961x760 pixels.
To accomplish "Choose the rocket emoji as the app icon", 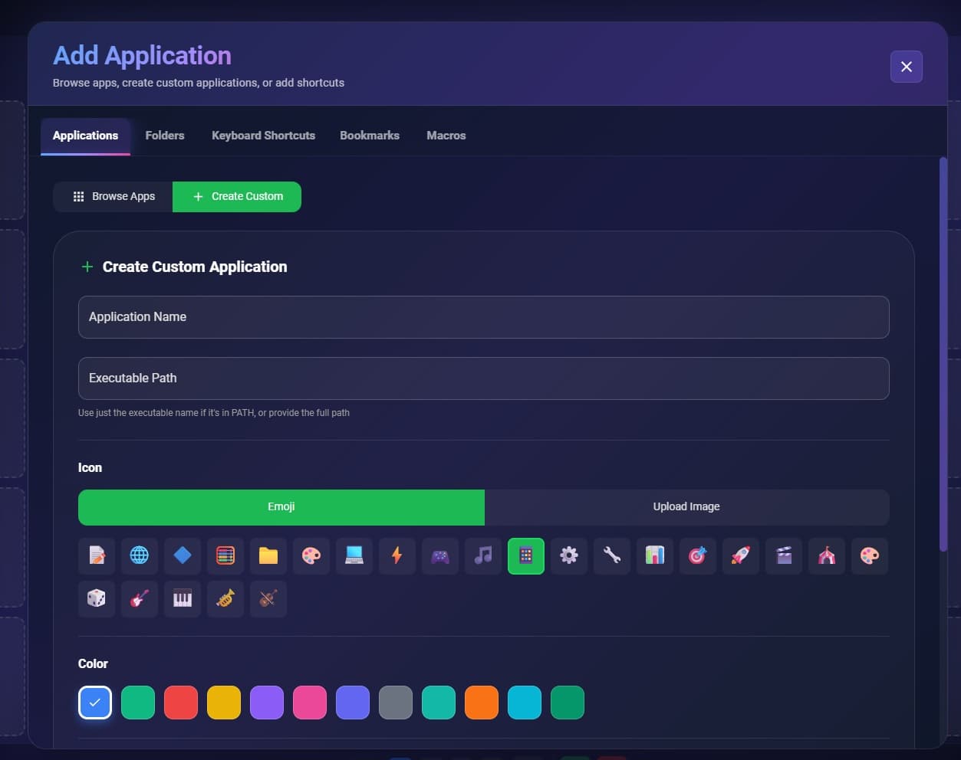I will (740, 555).
